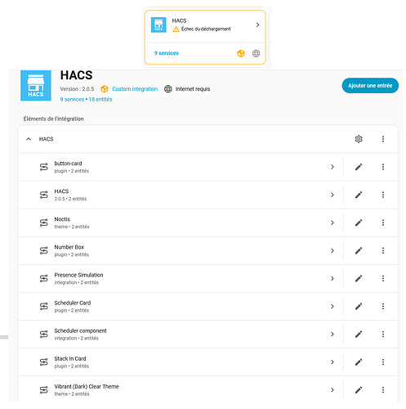
Task: Edit the Noctis theme with pencil icon
Action: [x=359, y=222]
